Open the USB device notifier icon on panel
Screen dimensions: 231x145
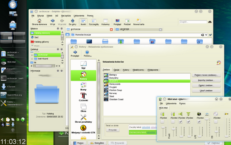pos(13,25)
